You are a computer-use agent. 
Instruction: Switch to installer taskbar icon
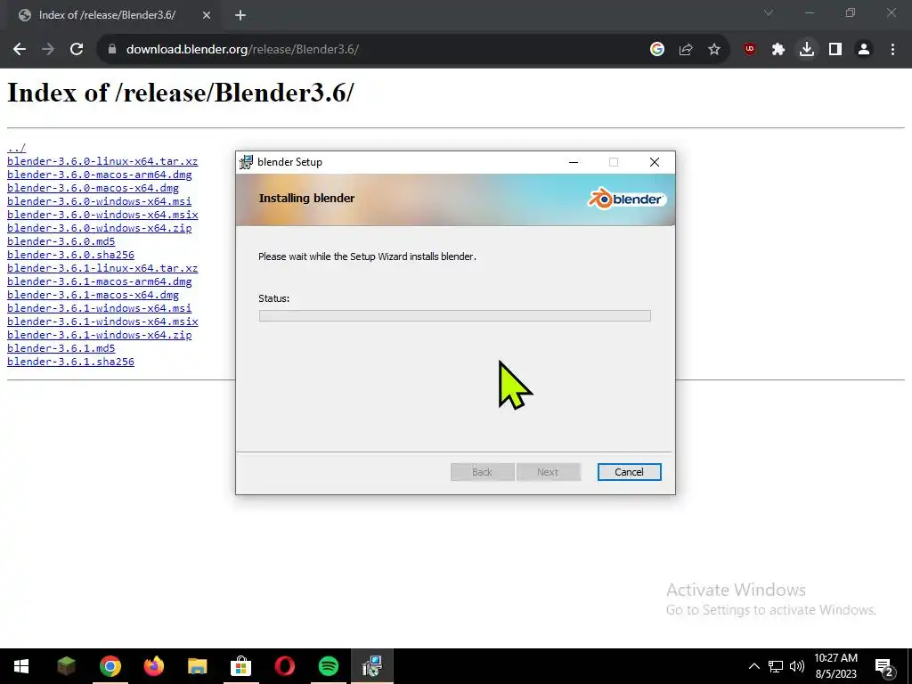coord(372,666)
